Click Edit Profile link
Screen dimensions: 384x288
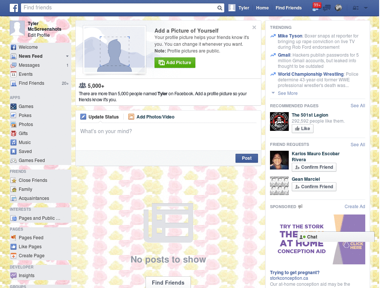tap(39, 35)
